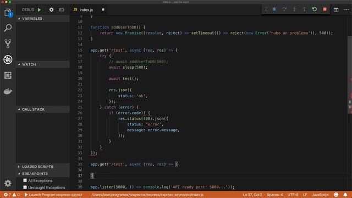Click the index.js file path in status bar
The image size is (352, 198).
147,195
